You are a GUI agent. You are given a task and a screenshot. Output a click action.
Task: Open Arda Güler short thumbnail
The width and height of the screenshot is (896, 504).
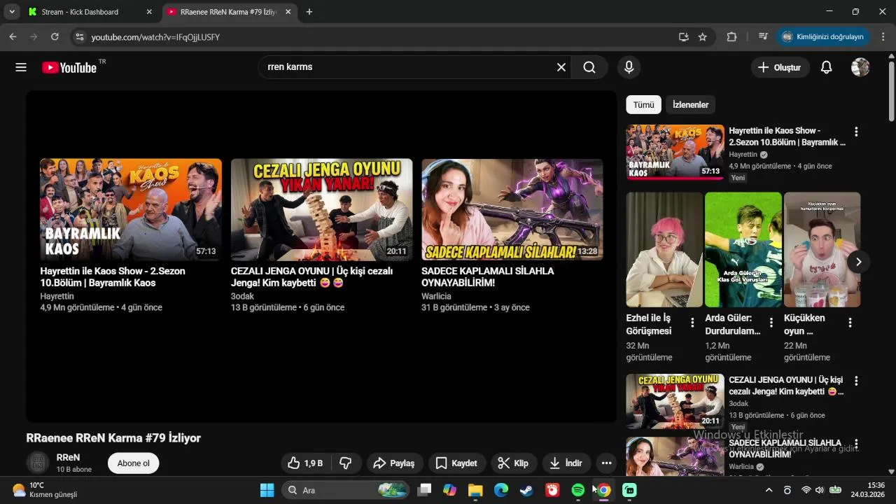(x=743, y=250)
